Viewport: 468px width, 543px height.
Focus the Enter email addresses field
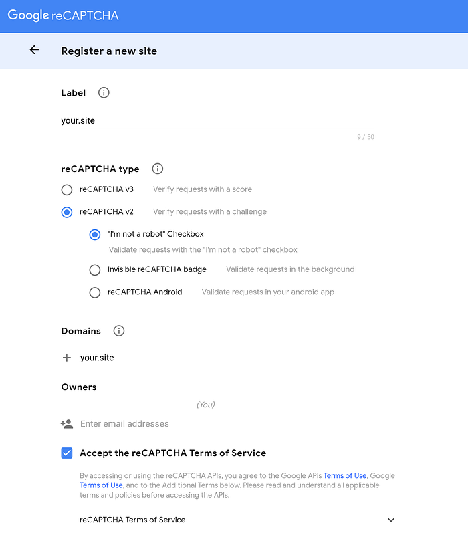[124, 423]
